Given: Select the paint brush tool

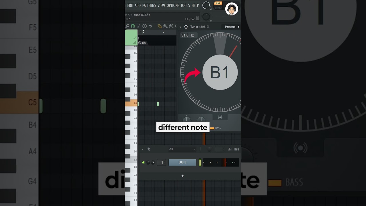Looking at the screenshot, I should 165,26.
